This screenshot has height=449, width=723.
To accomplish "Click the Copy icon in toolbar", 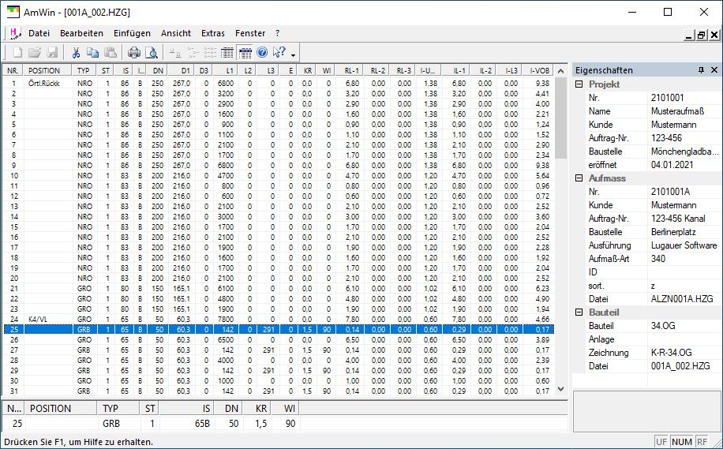I will [92, 53].
